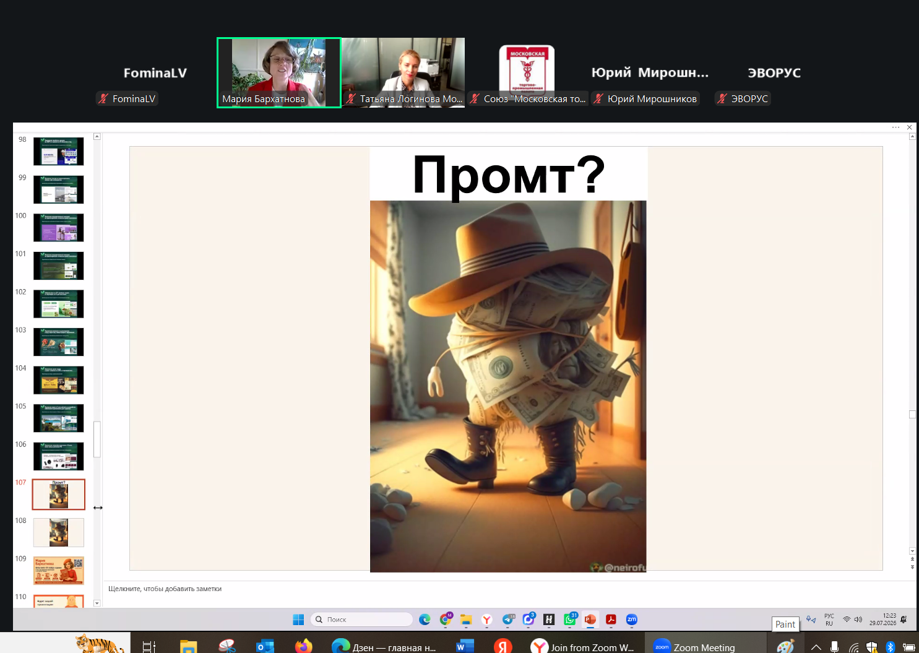
Task: Open red Yandex icon on bottom taskbar
Action: (x=503, y=647)
